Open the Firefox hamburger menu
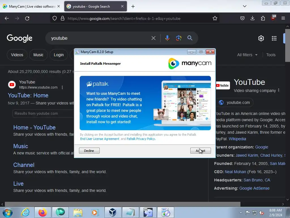290x218 pixels. [283, 18]
